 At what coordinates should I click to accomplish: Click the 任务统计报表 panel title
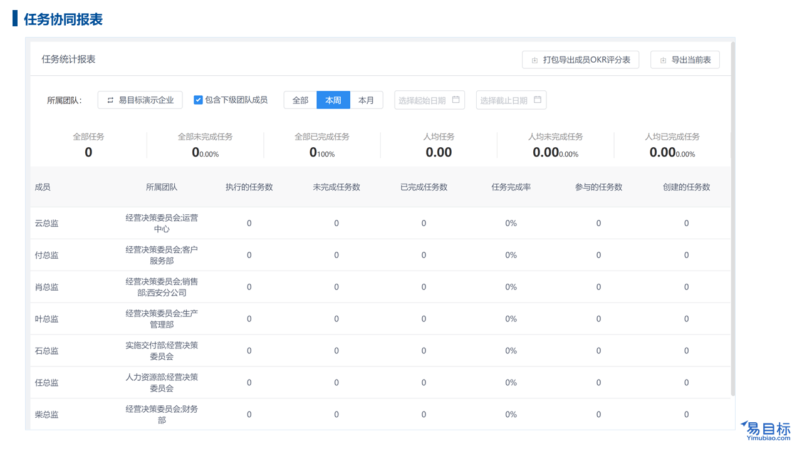[68, 60]
